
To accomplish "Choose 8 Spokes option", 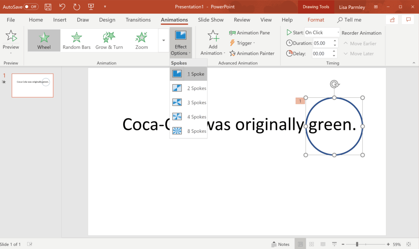I will click(189, 131).
